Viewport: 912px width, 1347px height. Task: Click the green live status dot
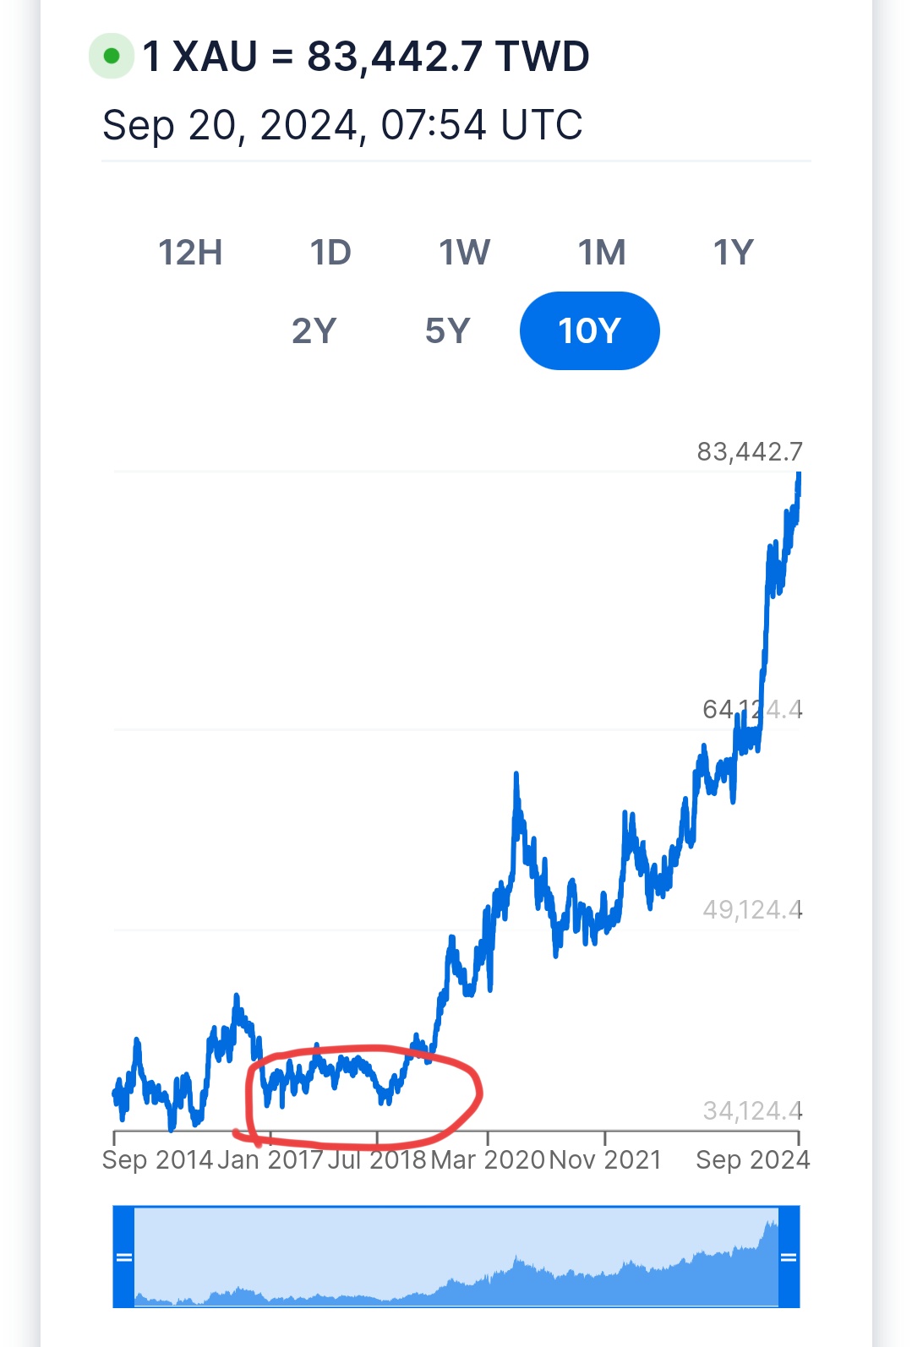click(x=111, y=57)
